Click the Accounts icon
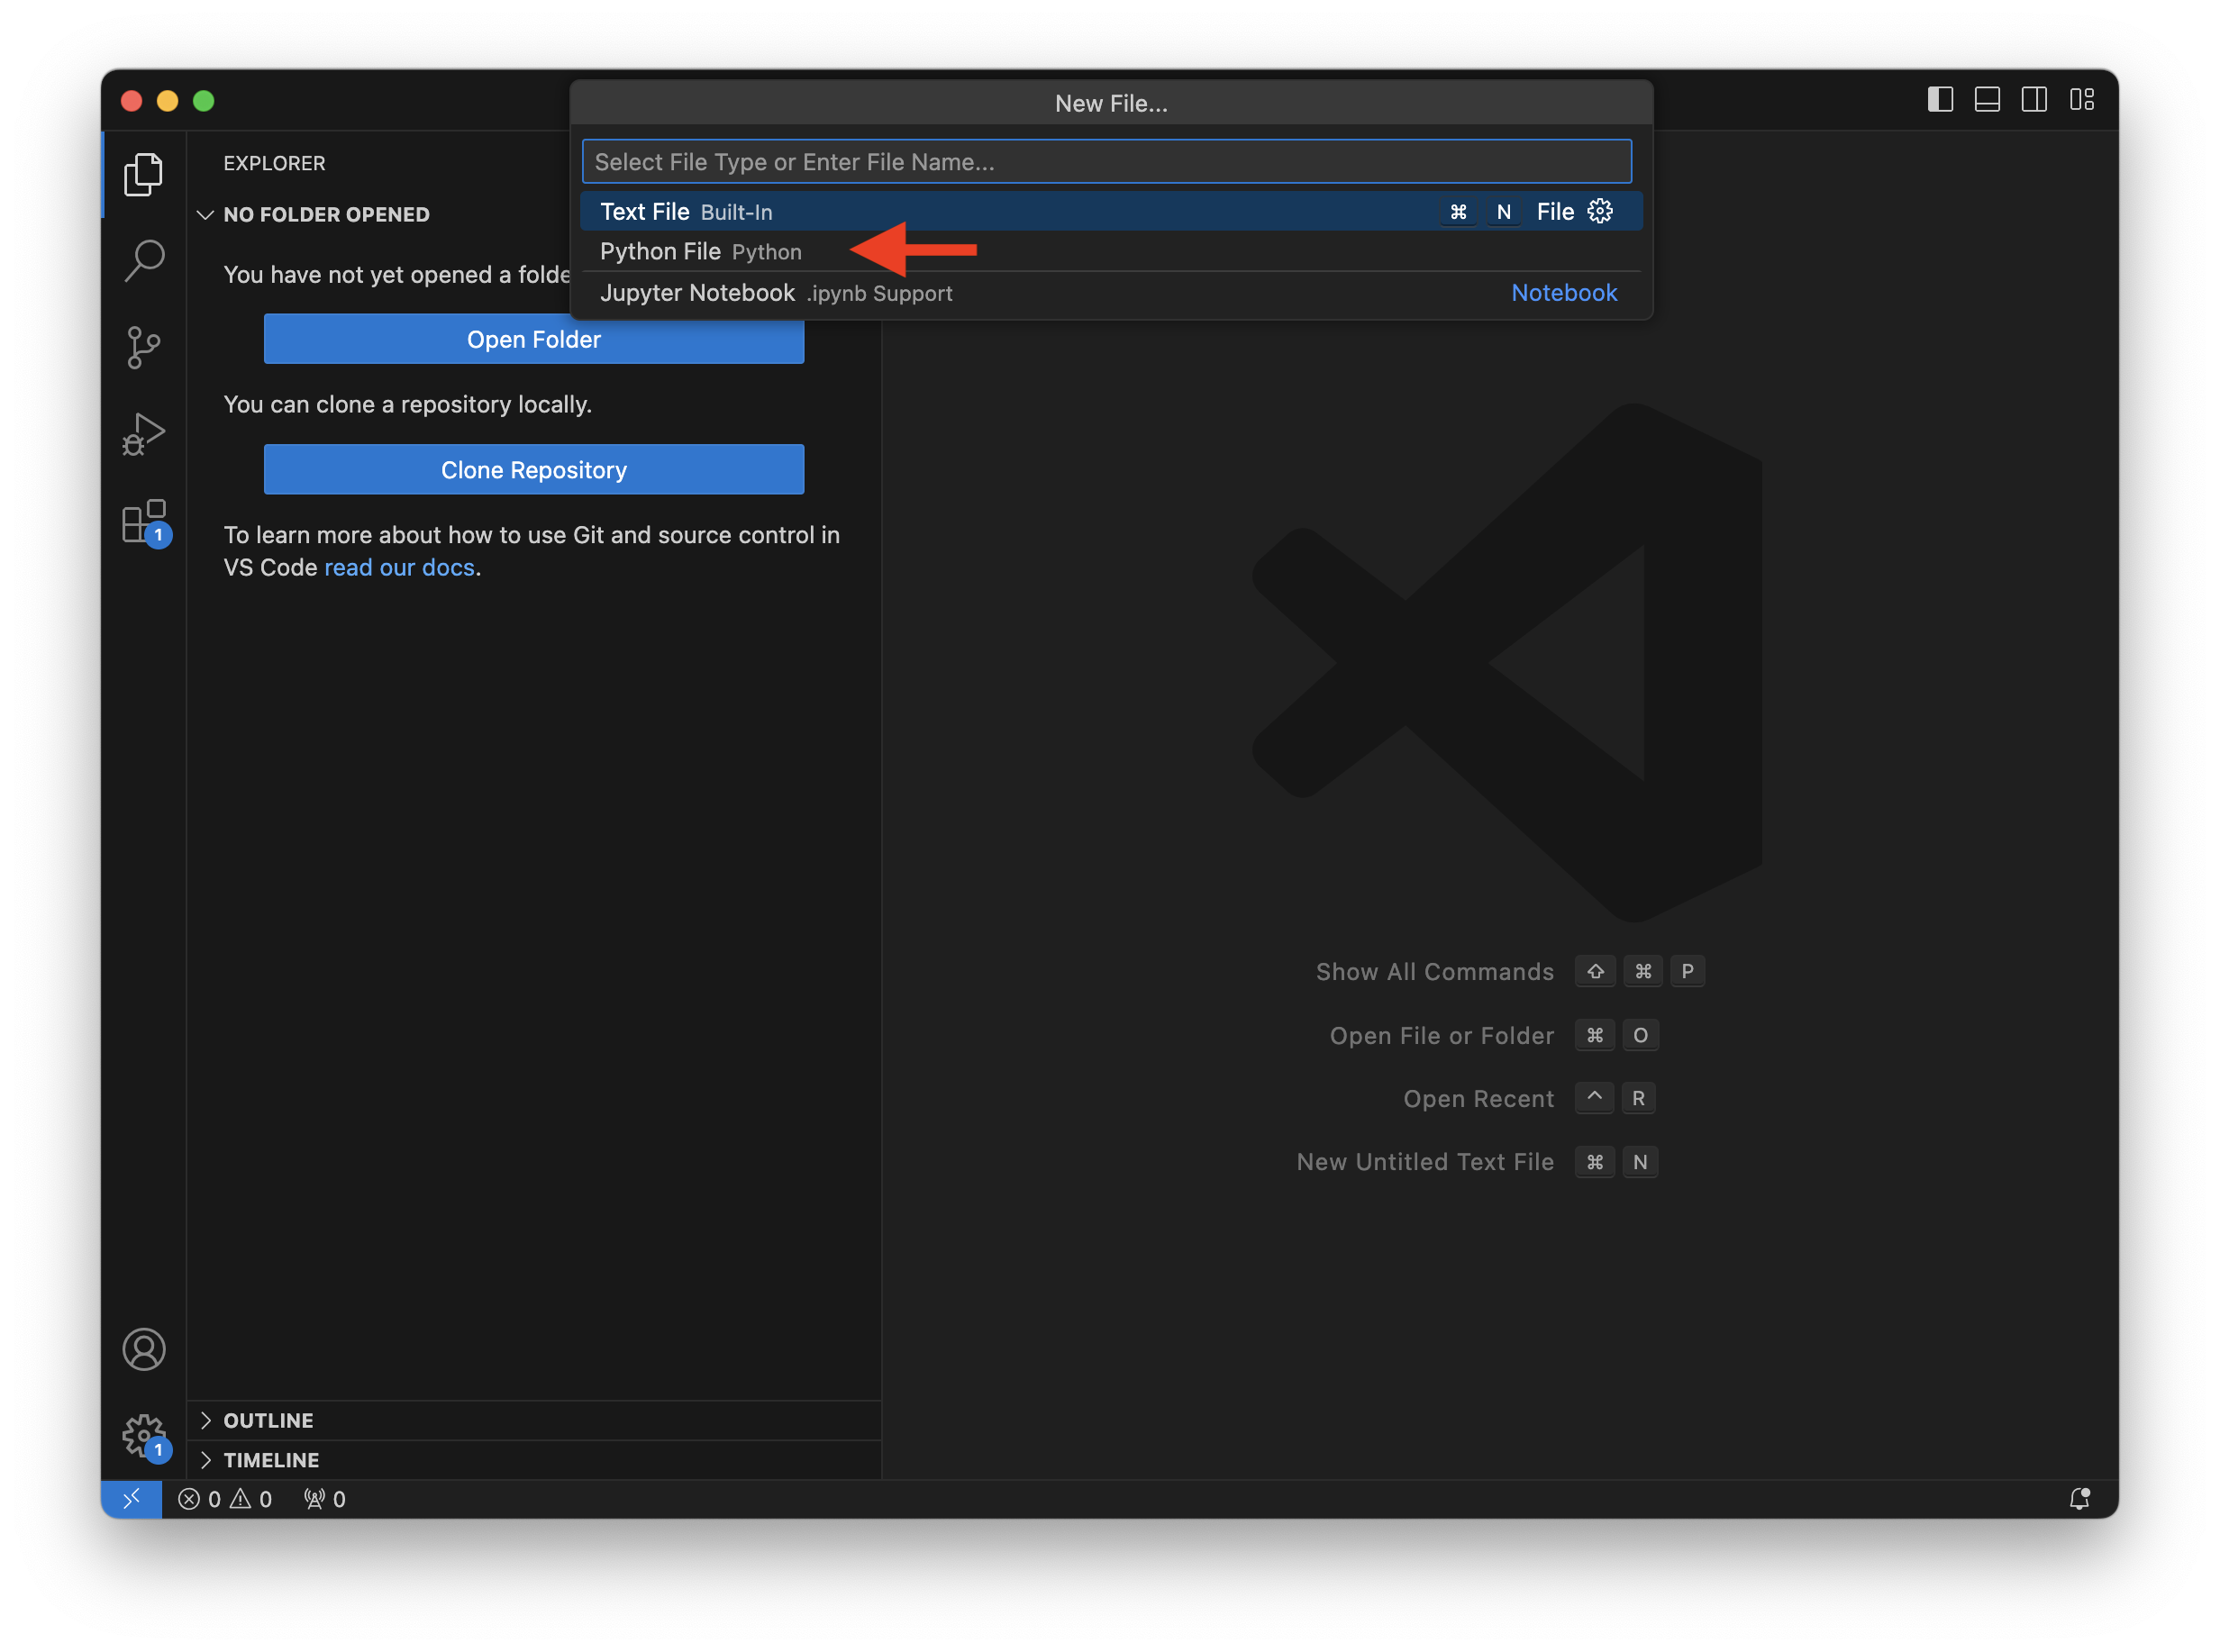Viewport: 2220px width, 1652px height. point(144,1349)
